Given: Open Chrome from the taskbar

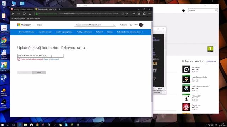Looking at the screenshot, I should [37, 125].
